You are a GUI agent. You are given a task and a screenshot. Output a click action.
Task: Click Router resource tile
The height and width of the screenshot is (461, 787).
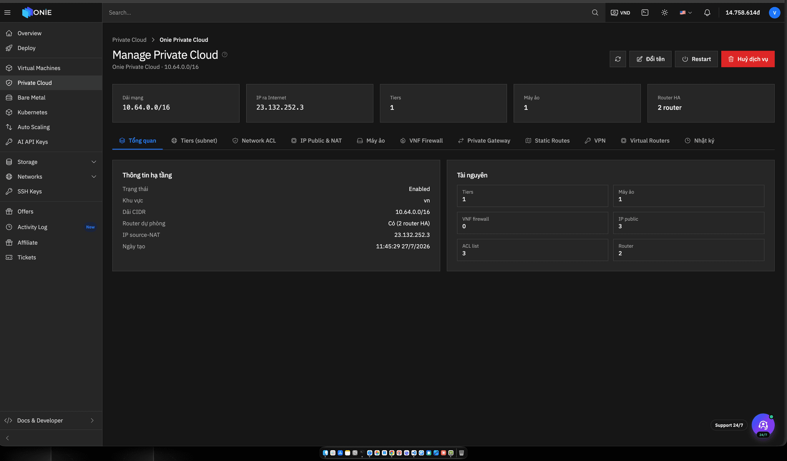tap(688, 250)
